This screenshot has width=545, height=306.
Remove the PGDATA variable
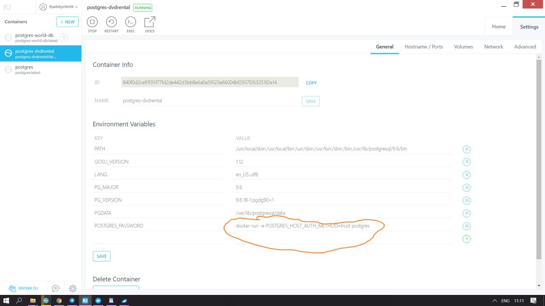coord(467,213)
